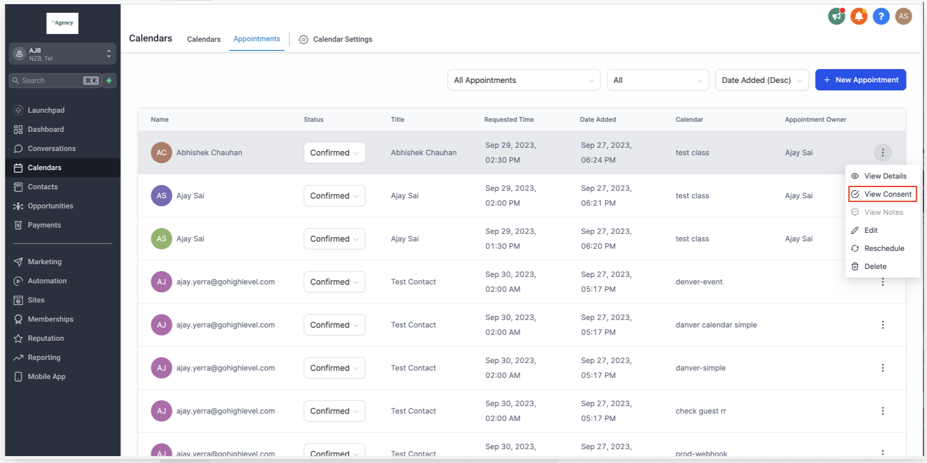This screenshot has height=463, width=927.
Task: Open the Calendar Settings gear icon
Action: pos(304,39)
